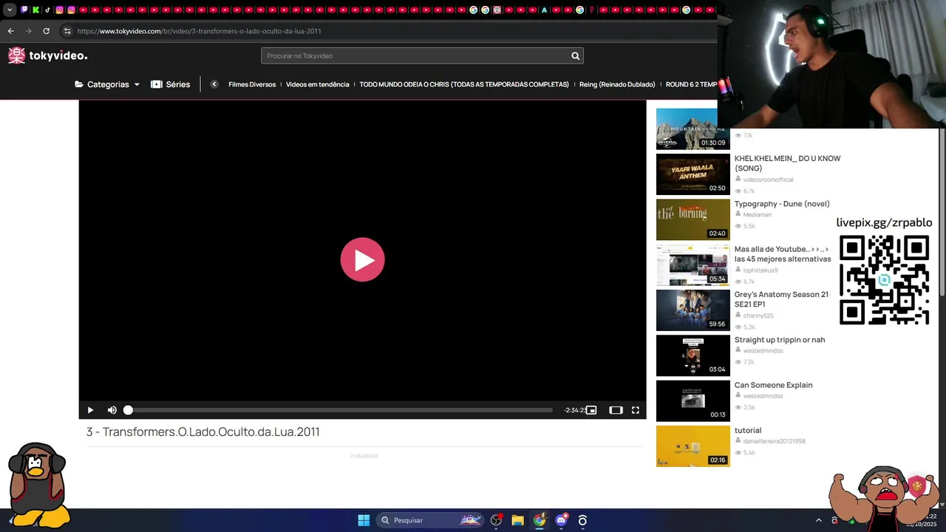Click the page vertical scrollbar
Viewport: 946px width, 532px height.
point(942,214)
